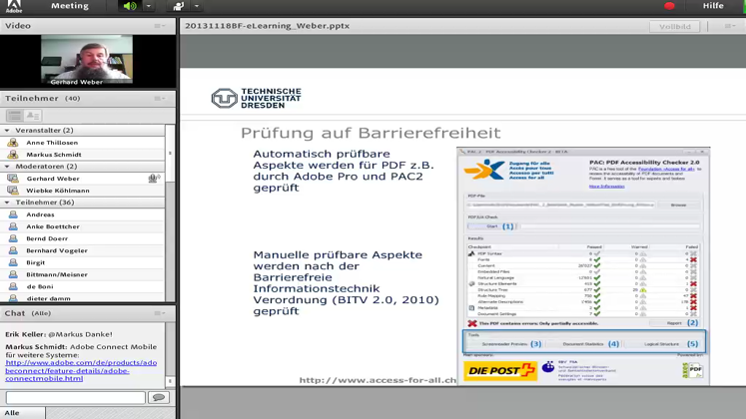Click the access-for-all.ch URL on slide
The height and width of the screenshot is (419, 746).
(377, 380)
